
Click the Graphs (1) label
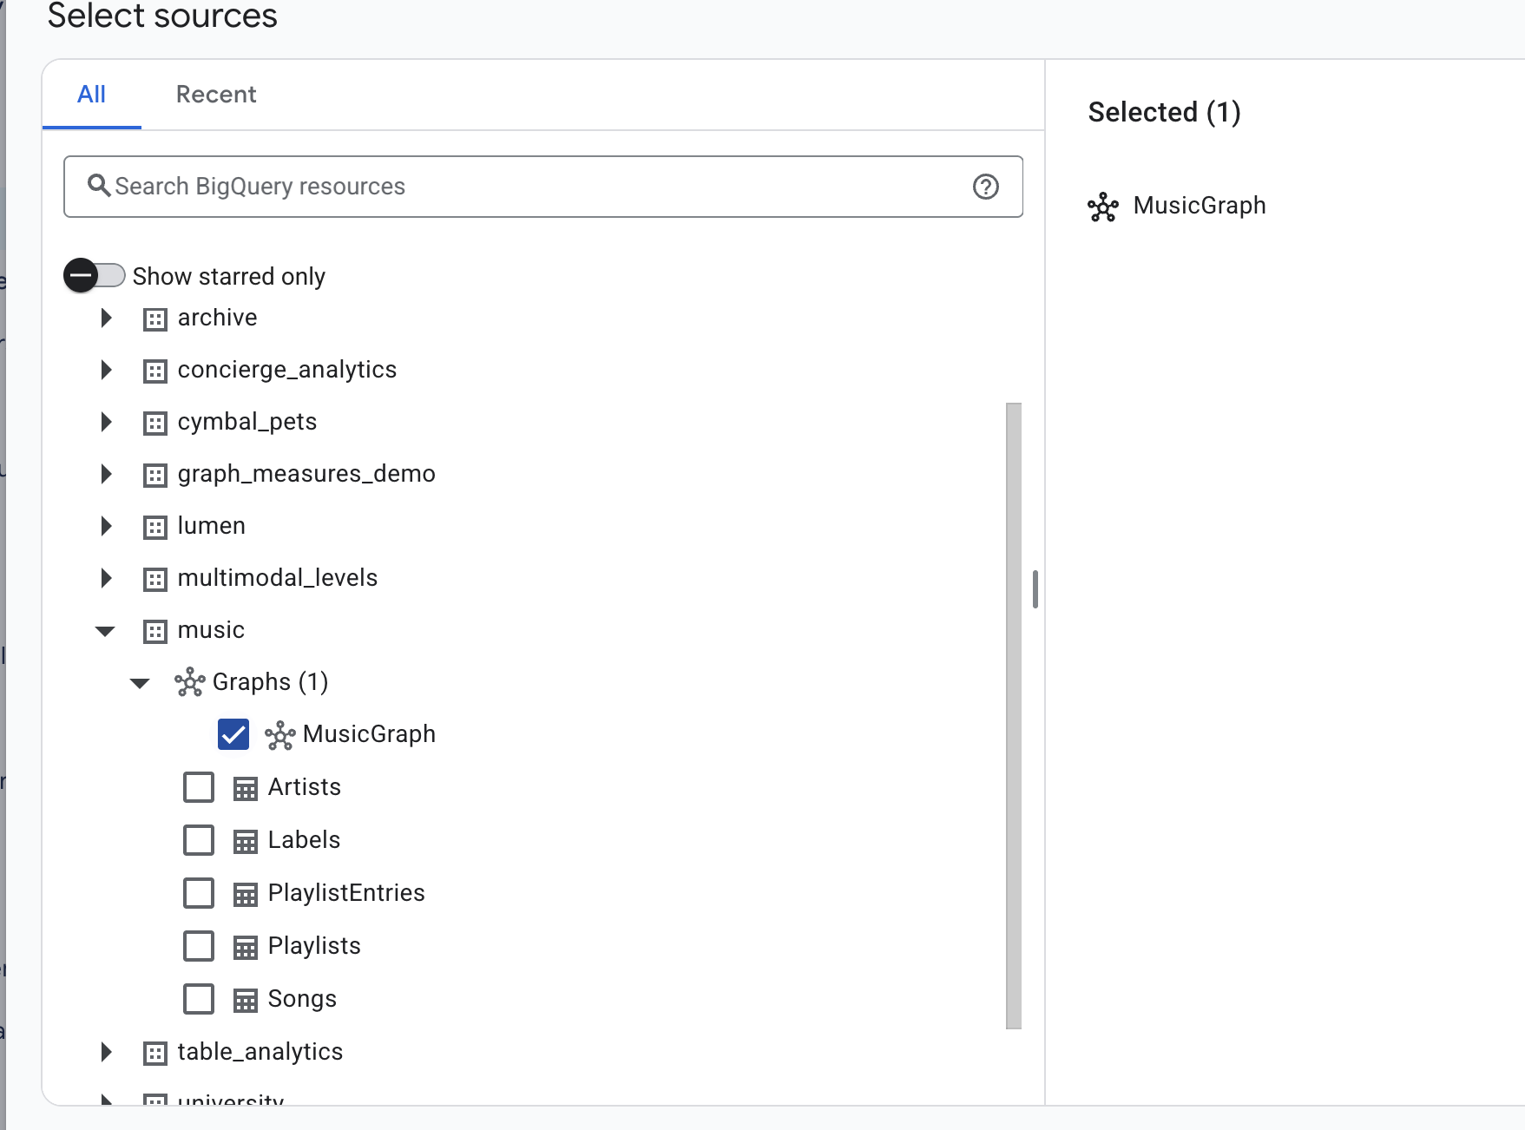click(271, 682)
